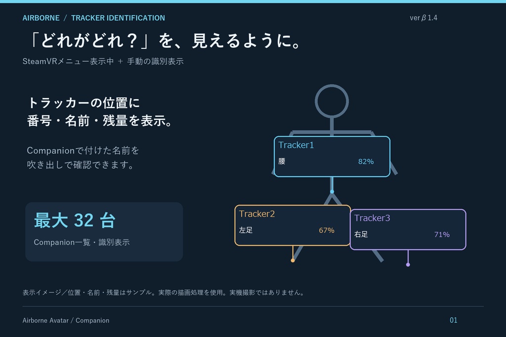
Task: Click the purple anchor dot under Tracker3
Action: (408, 264)
